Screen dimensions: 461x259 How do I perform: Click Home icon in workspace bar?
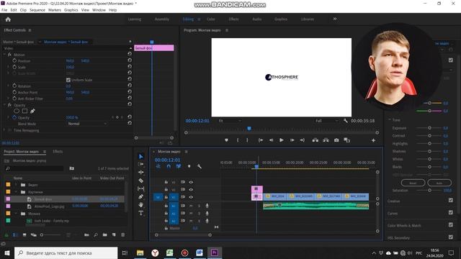[x=8, y=19]
